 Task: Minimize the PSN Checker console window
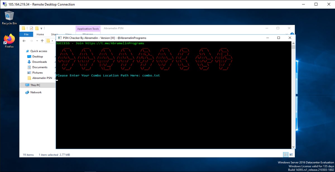[267, 38]
